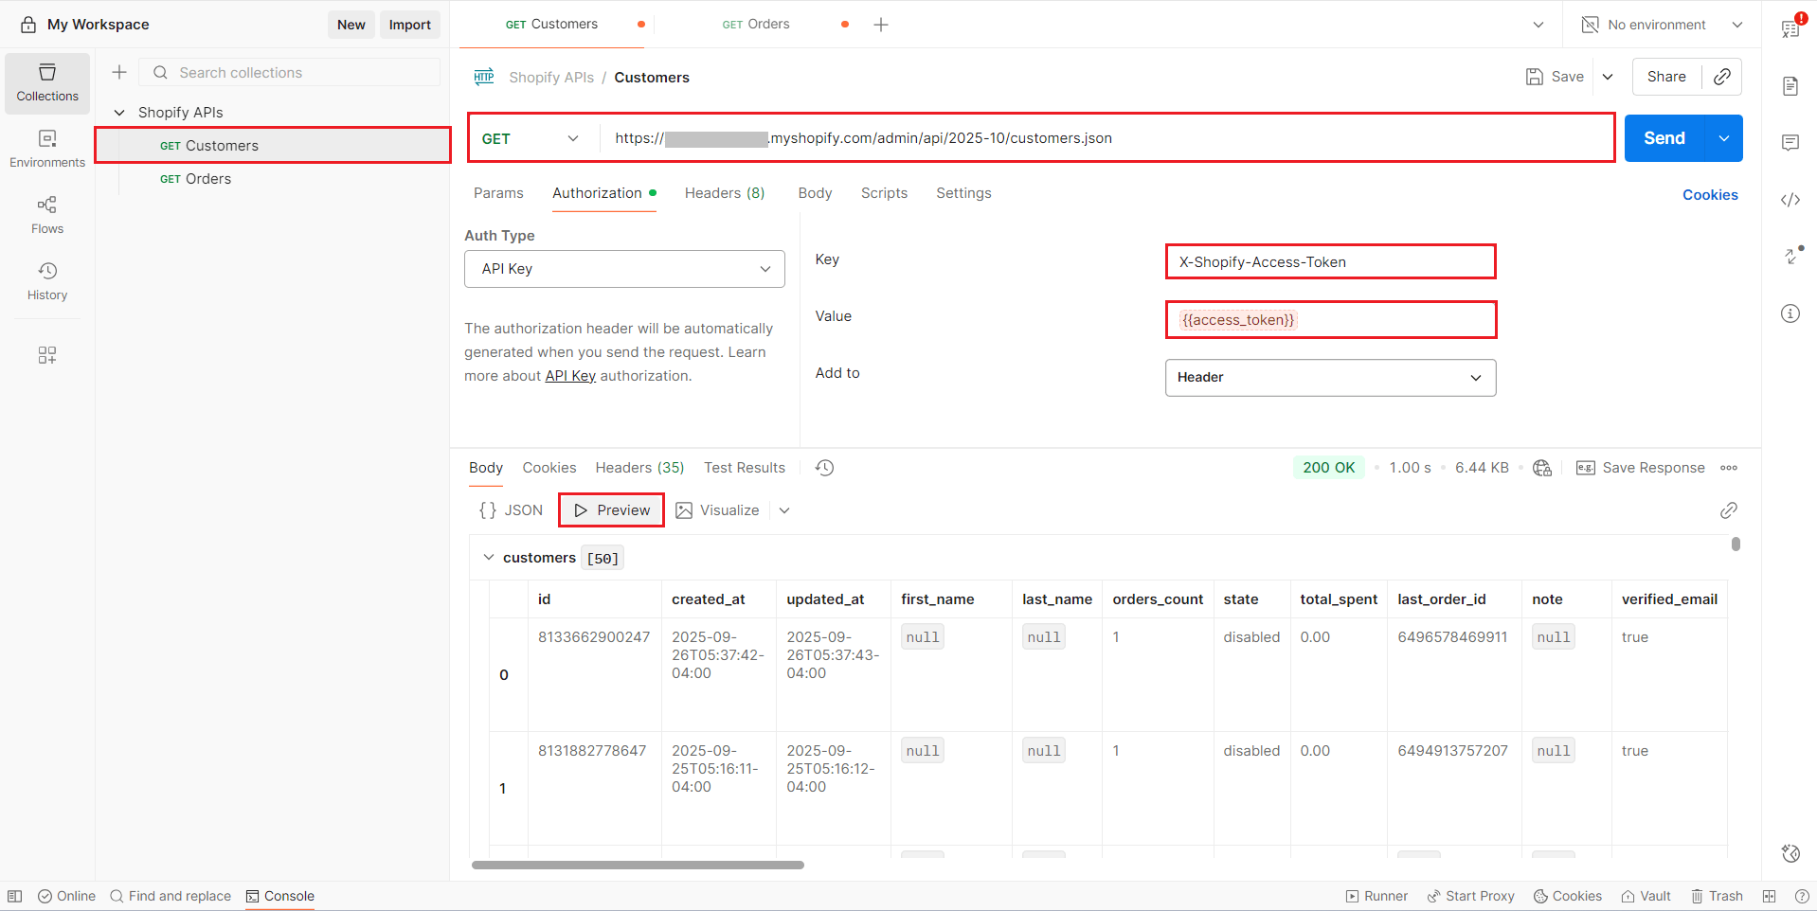Click the horizontal scrollbar under the response table
Screen dimensions: 1817x911
638,865
